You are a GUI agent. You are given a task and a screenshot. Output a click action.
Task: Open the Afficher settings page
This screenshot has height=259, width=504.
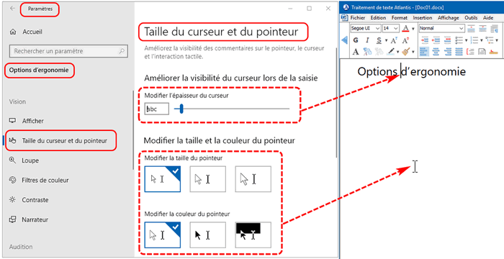(33, 121)
